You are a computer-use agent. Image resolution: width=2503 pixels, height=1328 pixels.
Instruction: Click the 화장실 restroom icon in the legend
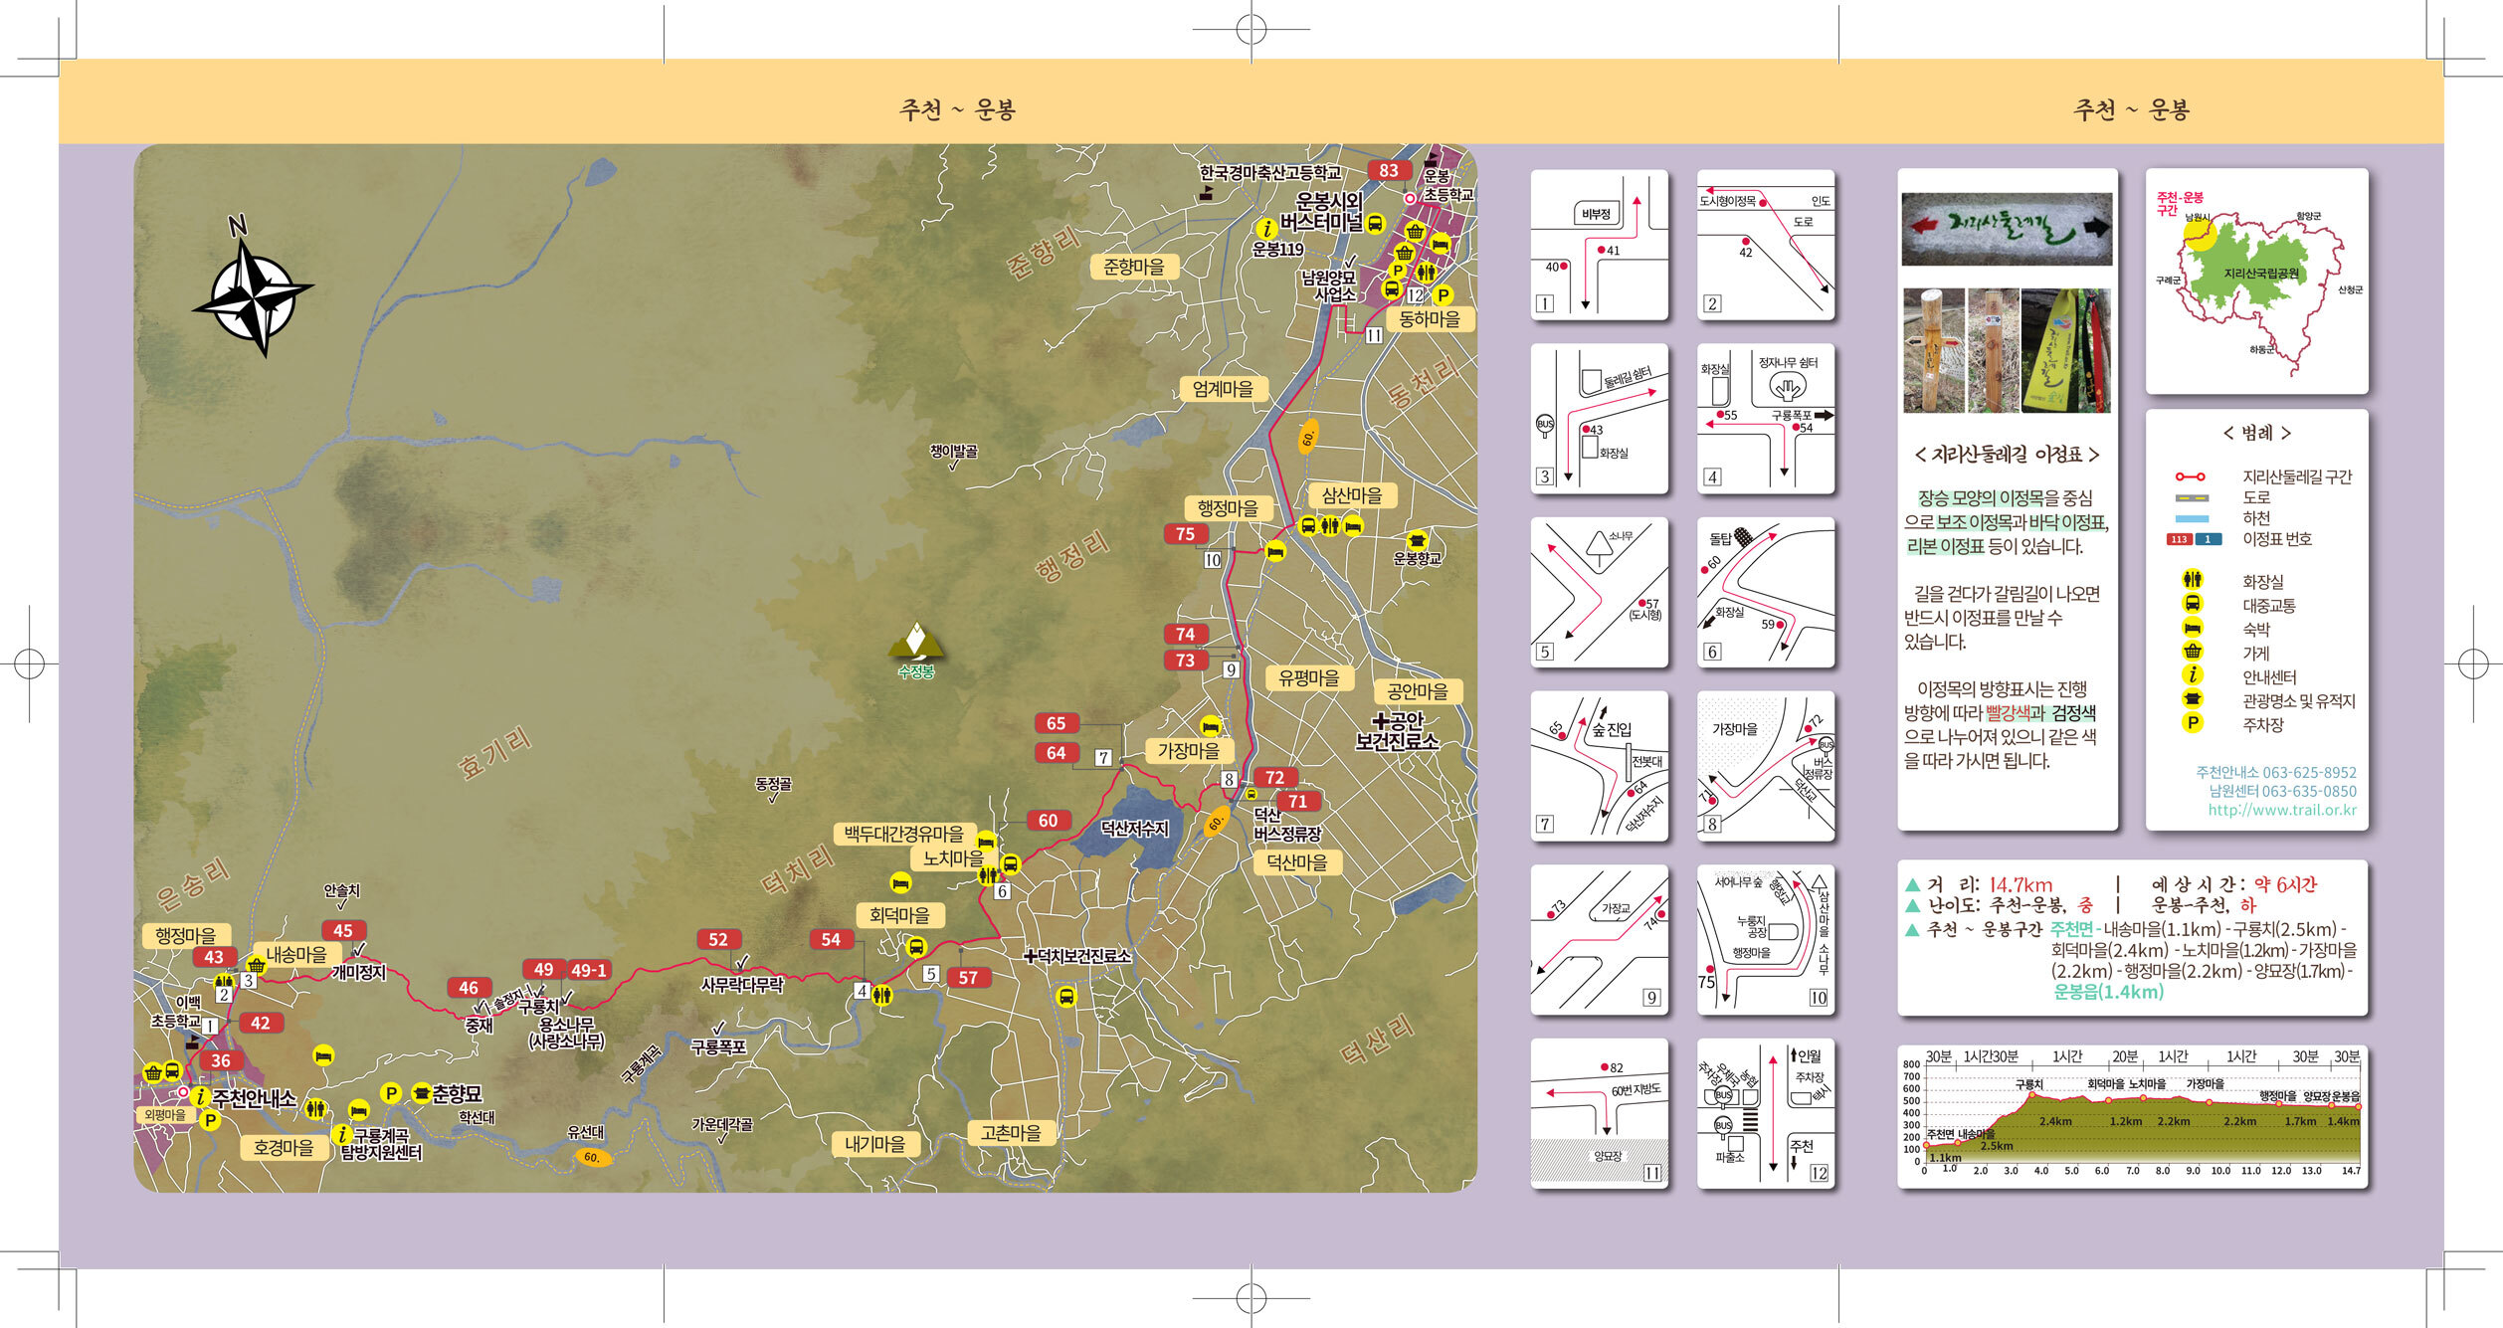pos(2192,580)
